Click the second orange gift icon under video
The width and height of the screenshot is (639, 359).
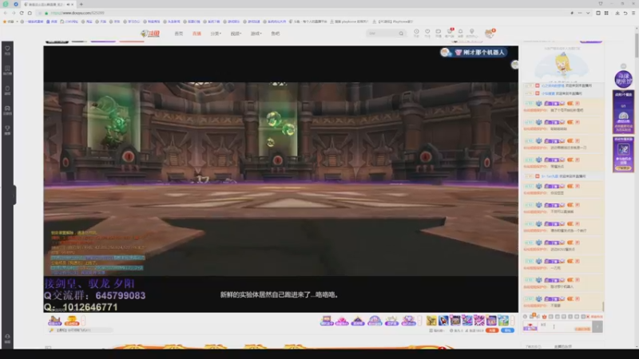point(72,321)
